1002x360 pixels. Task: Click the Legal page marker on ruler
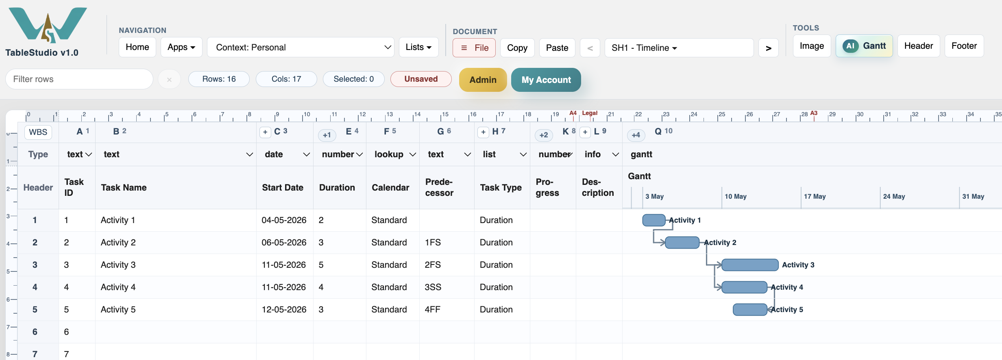click(590, 113)
